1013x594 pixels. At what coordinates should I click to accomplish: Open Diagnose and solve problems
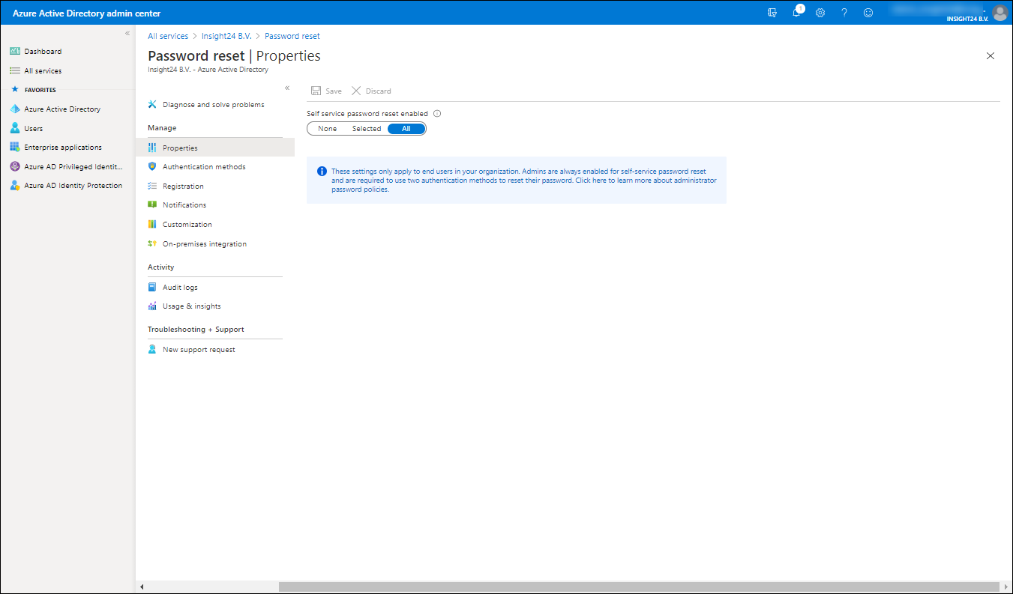(x=215, y=105)
